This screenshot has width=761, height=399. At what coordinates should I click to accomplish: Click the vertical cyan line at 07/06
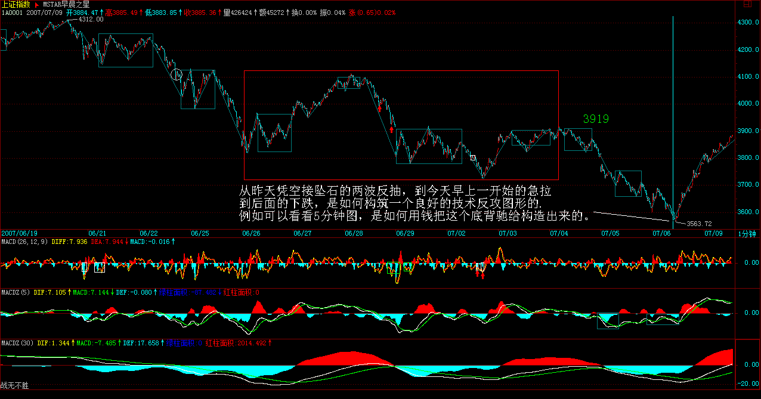673,119
